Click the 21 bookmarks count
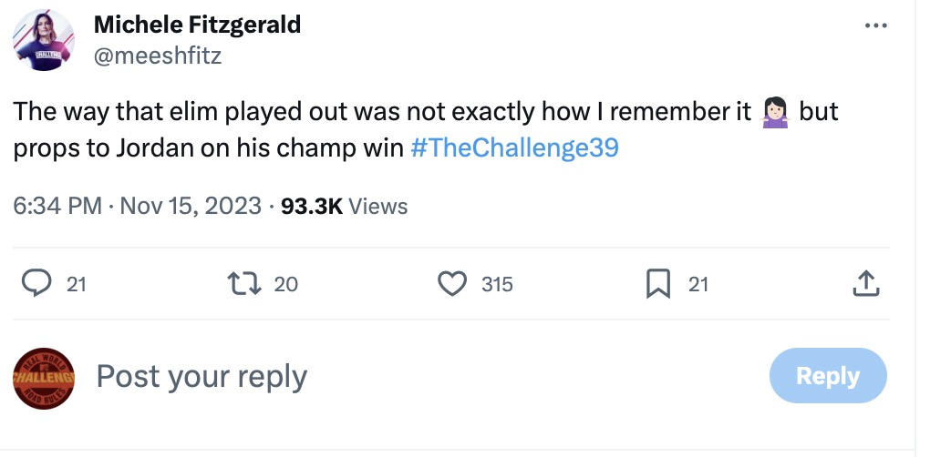Screen dimensions: 930x457 697,284
